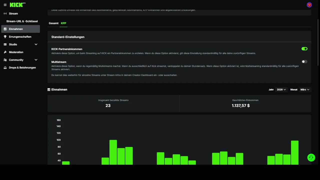Expand the Community submenu chevron
The width and height of the screenshot is (320, 180).
(x=36, y=60)
